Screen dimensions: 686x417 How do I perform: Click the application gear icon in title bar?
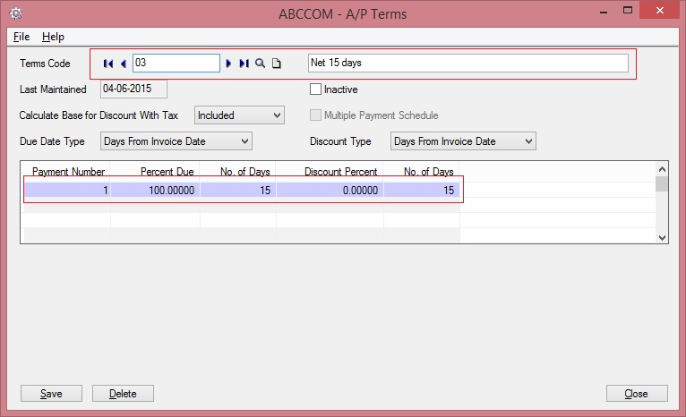pyautogui.click(x=15, y=13)
